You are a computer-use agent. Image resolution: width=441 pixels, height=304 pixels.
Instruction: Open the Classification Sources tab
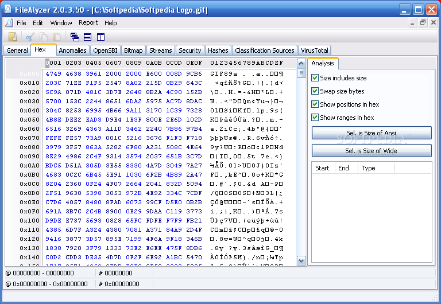click(x=265, y=50)
